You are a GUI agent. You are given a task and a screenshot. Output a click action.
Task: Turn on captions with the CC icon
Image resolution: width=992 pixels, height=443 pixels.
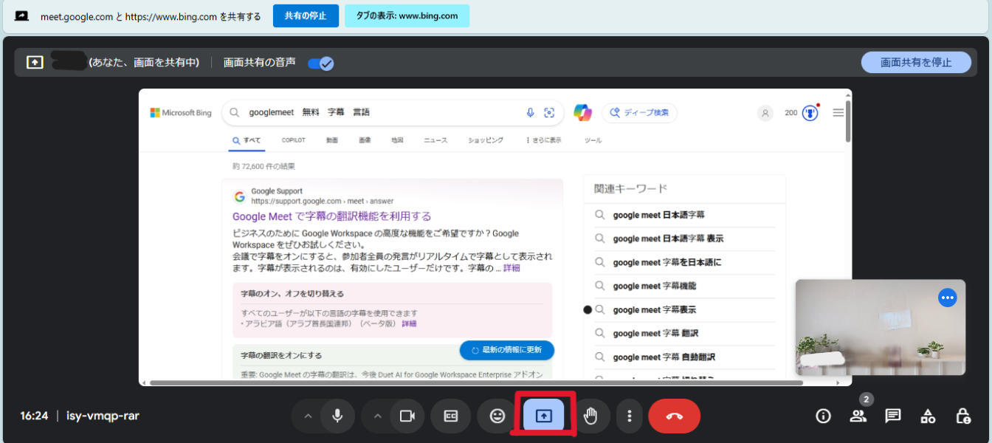coord(450,416)
